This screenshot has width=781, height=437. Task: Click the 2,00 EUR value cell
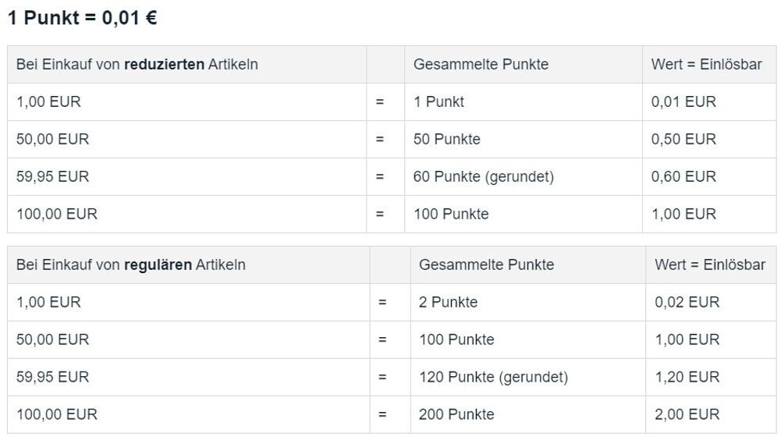[711, 414]
